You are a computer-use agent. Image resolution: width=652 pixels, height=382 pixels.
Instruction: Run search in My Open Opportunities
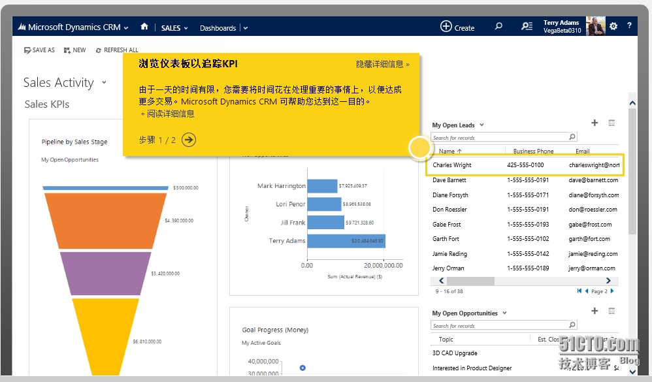(572, 325)
